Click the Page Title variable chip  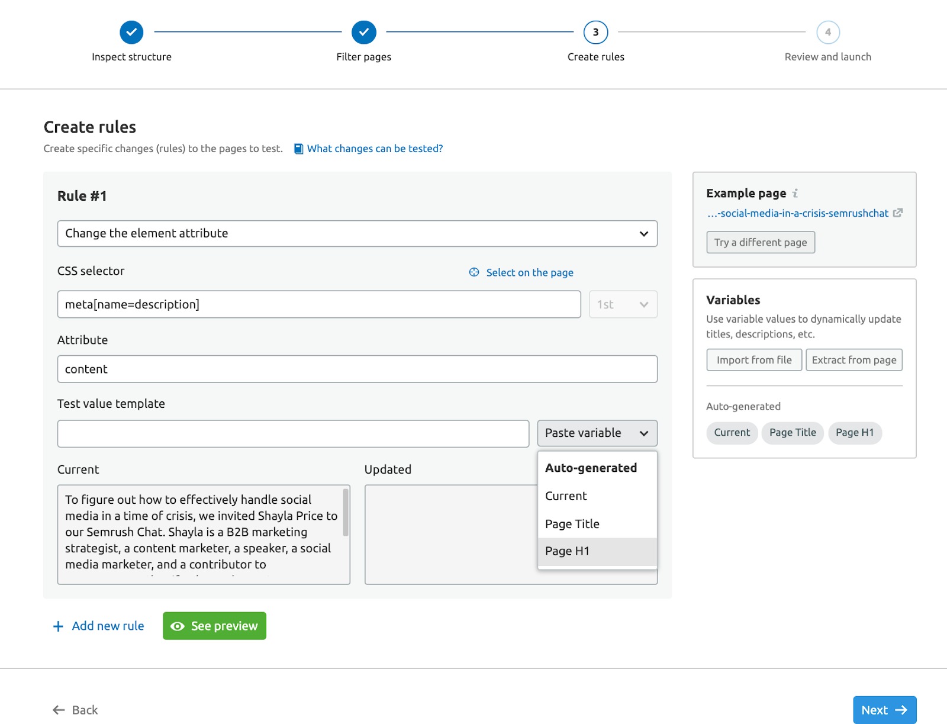pyautogui.click(x=793, y=433)
